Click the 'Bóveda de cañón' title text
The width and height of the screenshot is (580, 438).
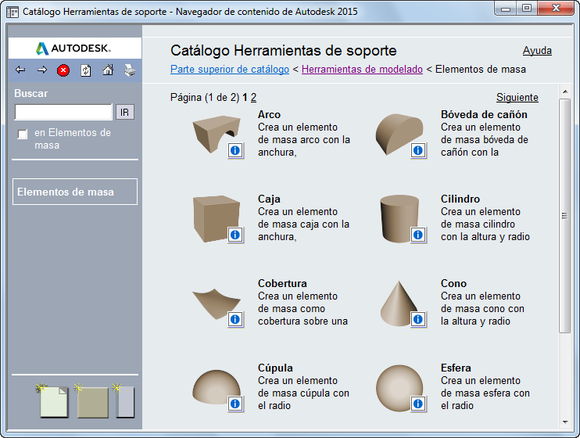(484, 115)
